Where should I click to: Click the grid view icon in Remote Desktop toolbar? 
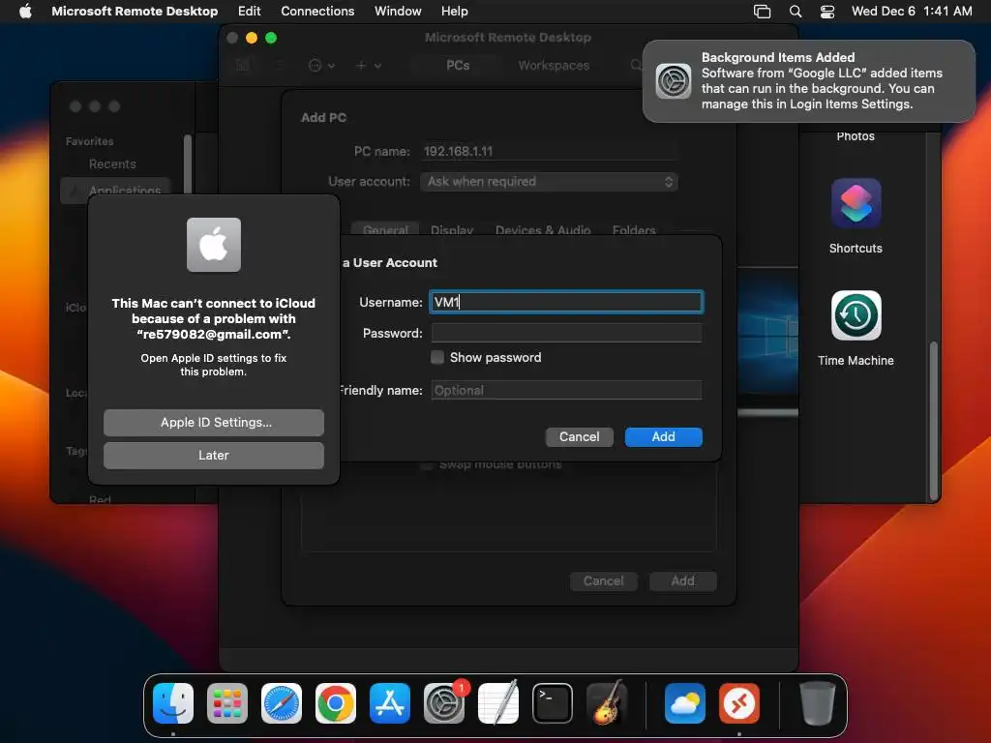243,65
